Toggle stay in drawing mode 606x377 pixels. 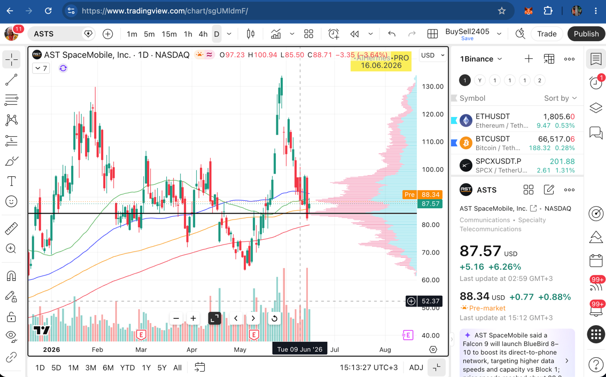pyautogui.click(x=11, y=296)
